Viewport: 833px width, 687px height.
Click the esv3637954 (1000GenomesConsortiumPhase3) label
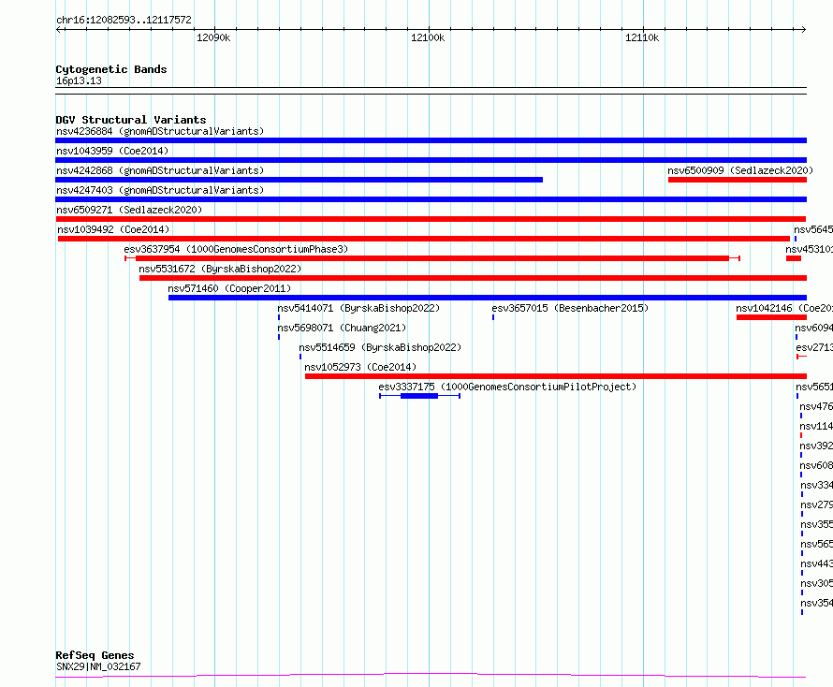tap(236, 249)
